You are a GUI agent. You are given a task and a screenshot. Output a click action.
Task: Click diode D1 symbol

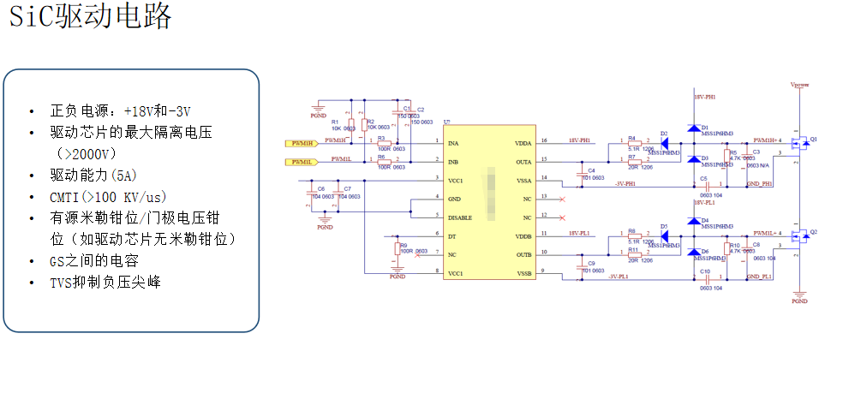(x=693, y=128)
